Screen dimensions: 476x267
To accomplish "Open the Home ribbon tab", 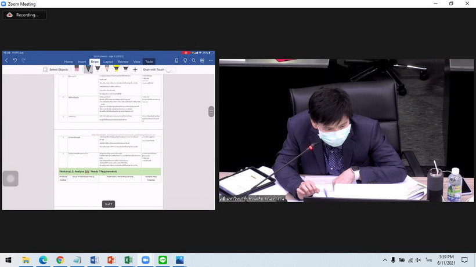I will point(68,61).
